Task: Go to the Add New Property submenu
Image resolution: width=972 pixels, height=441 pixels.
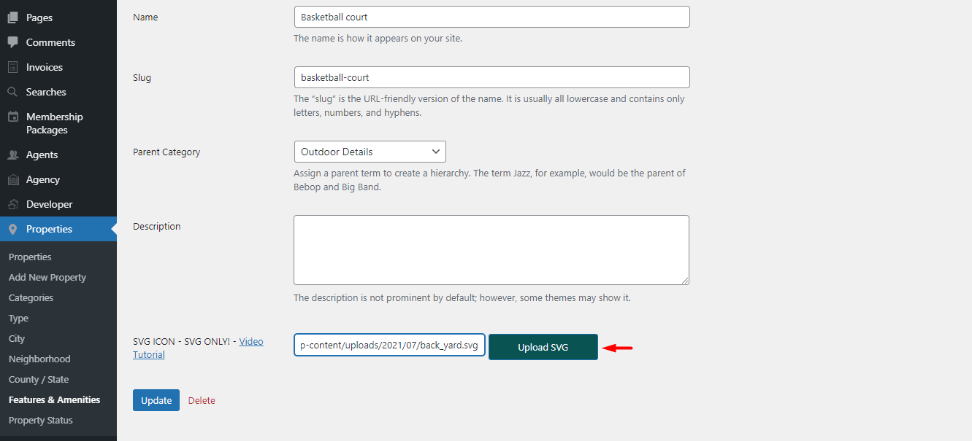Action: [x=47, y=277]
